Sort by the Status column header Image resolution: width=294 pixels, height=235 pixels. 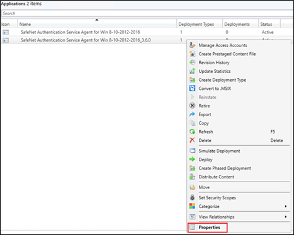[269, 25]
